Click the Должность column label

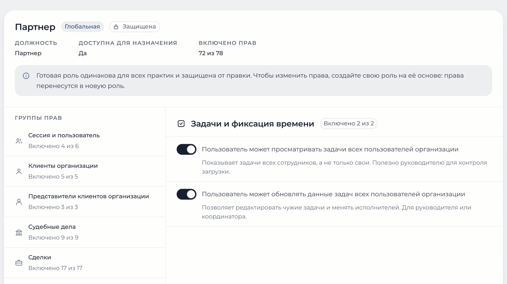point(36,43)
